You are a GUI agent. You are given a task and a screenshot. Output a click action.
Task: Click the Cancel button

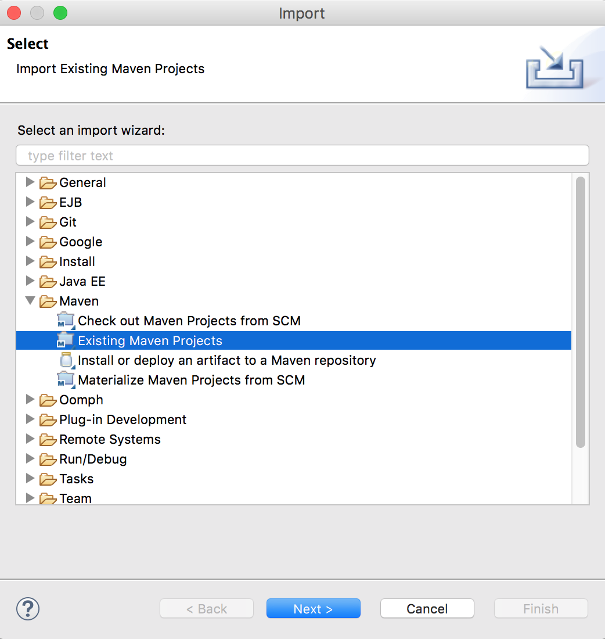tap(427, 608)
